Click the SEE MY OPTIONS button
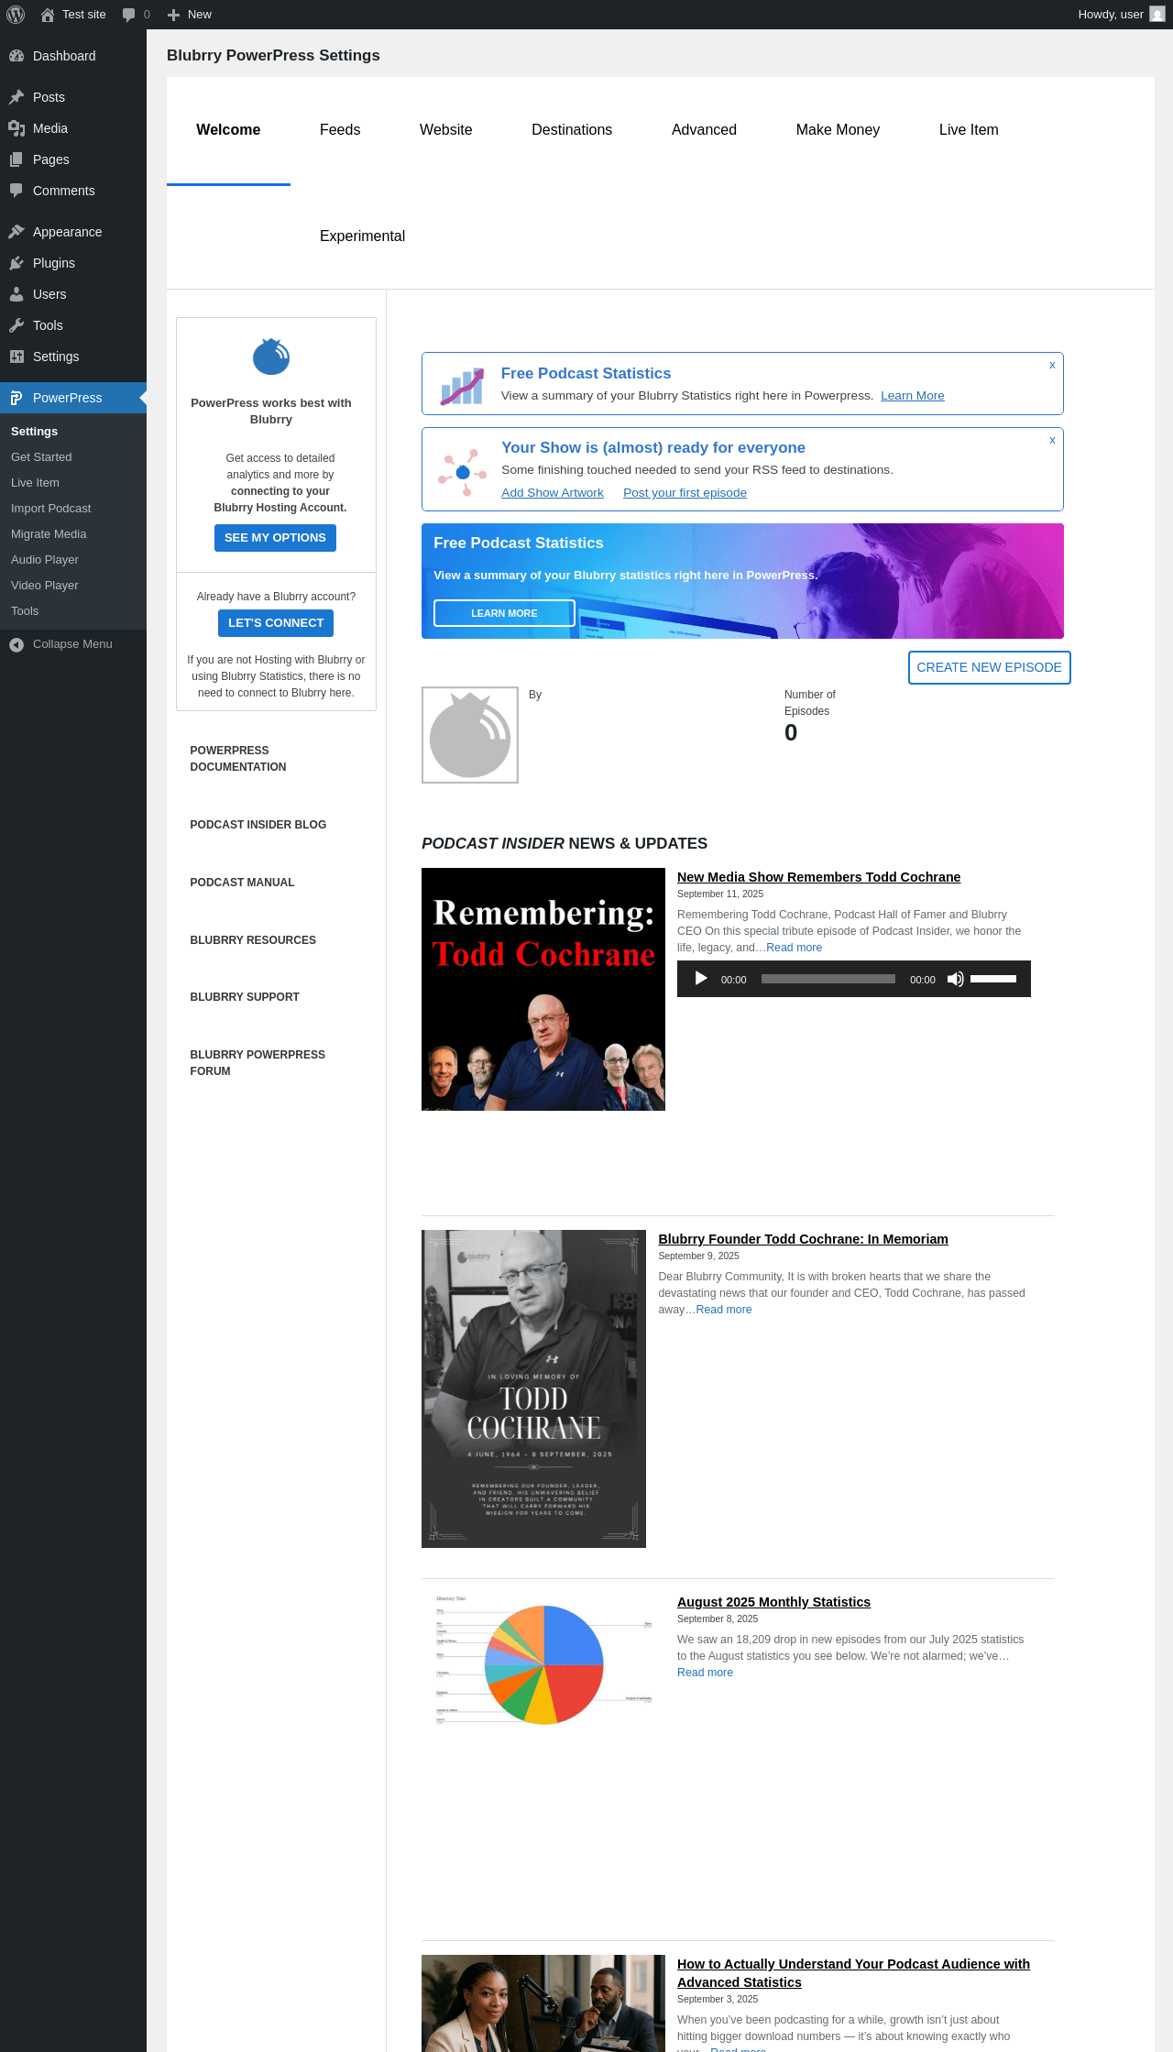The image size is (1173, 2052). click(275, 538)
